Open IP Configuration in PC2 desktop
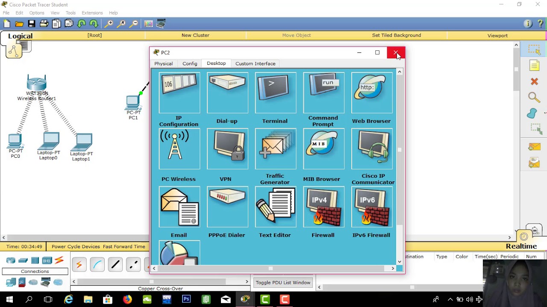547x307 pixels. pyautogui.click(x=179, y=93)
